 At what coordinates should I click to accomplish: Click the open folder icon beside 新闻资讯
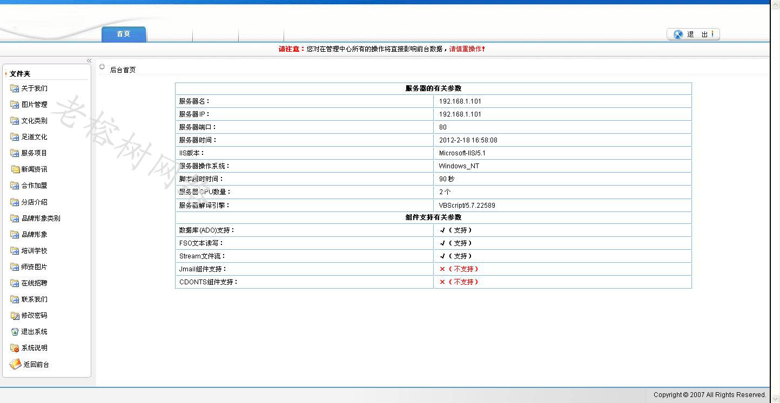pyautogui.click(x=15, y=169)
